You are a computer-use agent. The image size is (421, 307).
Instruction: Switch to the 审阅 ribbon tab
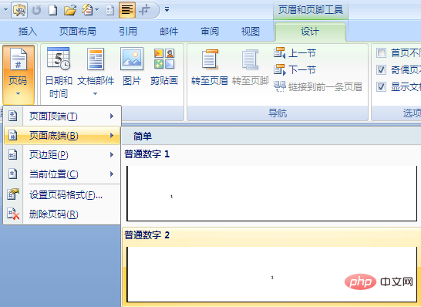tap(210, 31)
